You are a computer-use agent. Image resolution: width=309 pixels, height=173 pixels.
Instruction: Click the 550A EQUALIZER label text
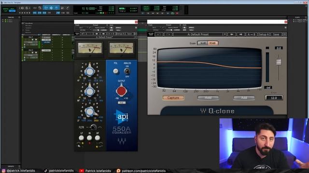[122, 130]
